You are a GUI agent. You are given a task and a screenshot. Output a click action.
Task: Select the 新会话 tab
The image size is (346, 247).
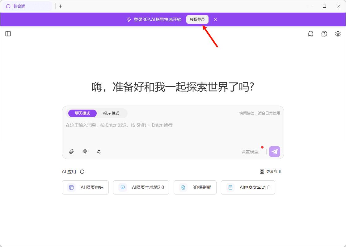[27, 6]
